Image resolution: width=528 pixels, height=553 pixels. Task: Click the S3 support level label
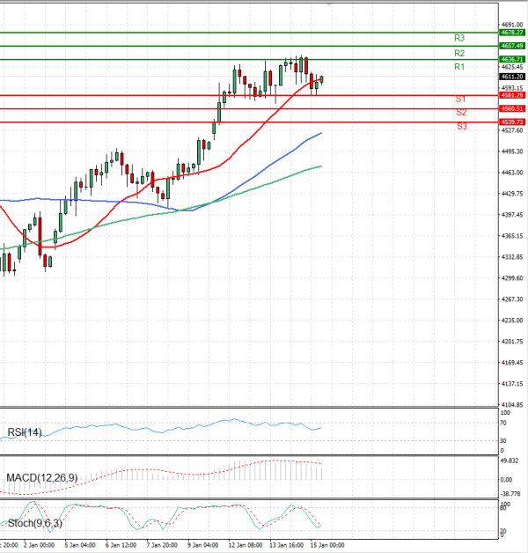[x=461, y=127]
